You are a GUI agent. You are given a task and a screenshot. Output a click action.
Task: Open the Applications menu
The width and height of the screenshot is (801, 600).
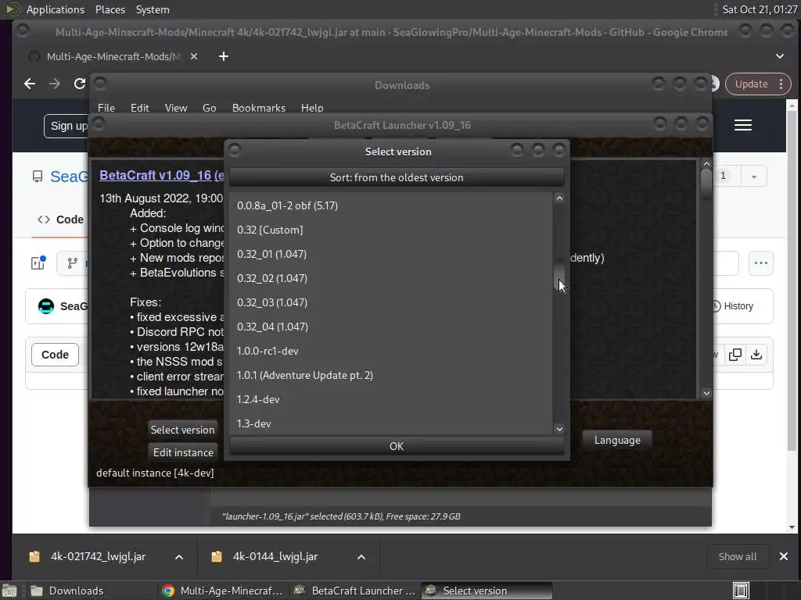[56, 9]
